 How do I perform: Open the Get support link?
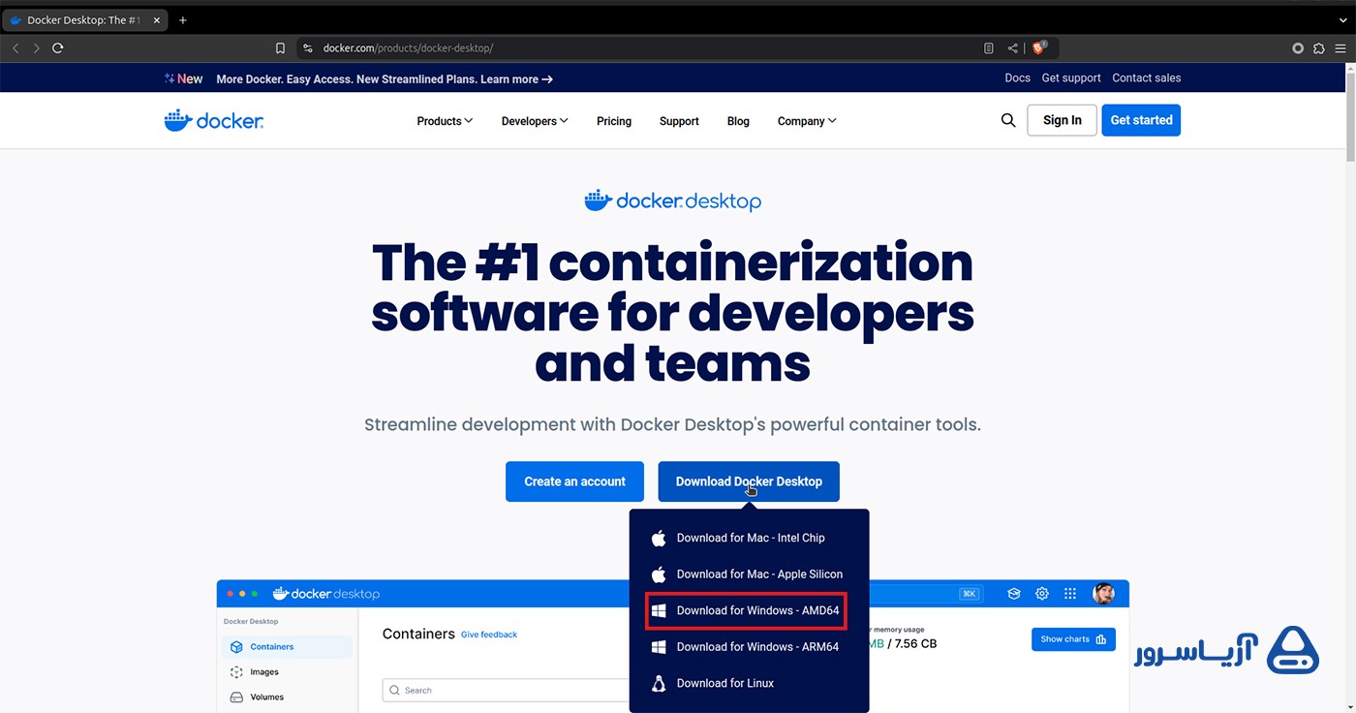pyautogui.click(x=1071, y=78)
